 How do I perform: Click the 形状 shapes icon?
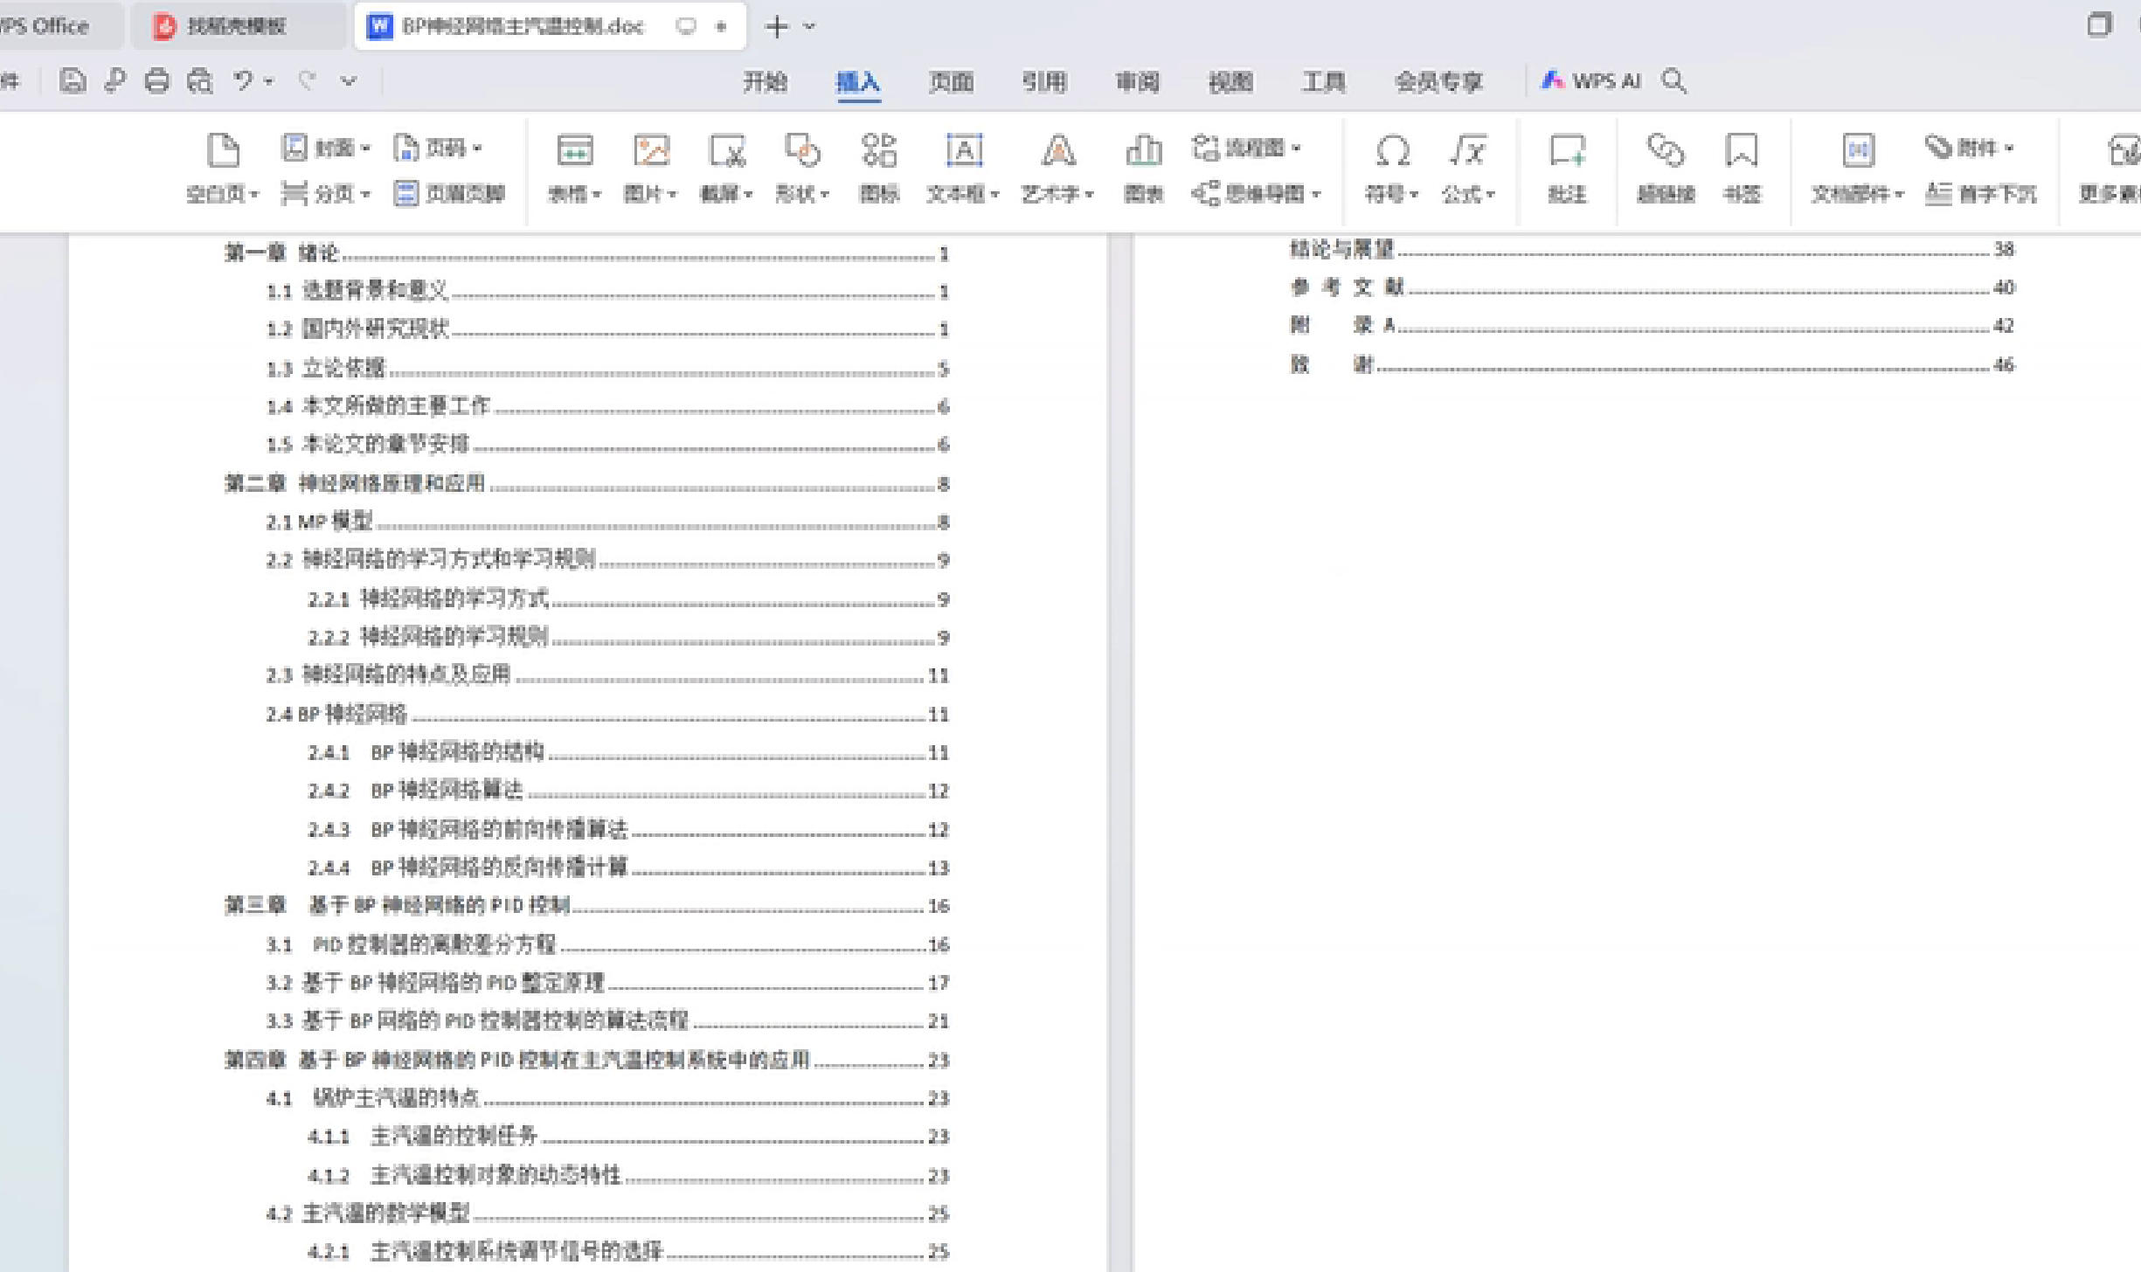(801, 150)
